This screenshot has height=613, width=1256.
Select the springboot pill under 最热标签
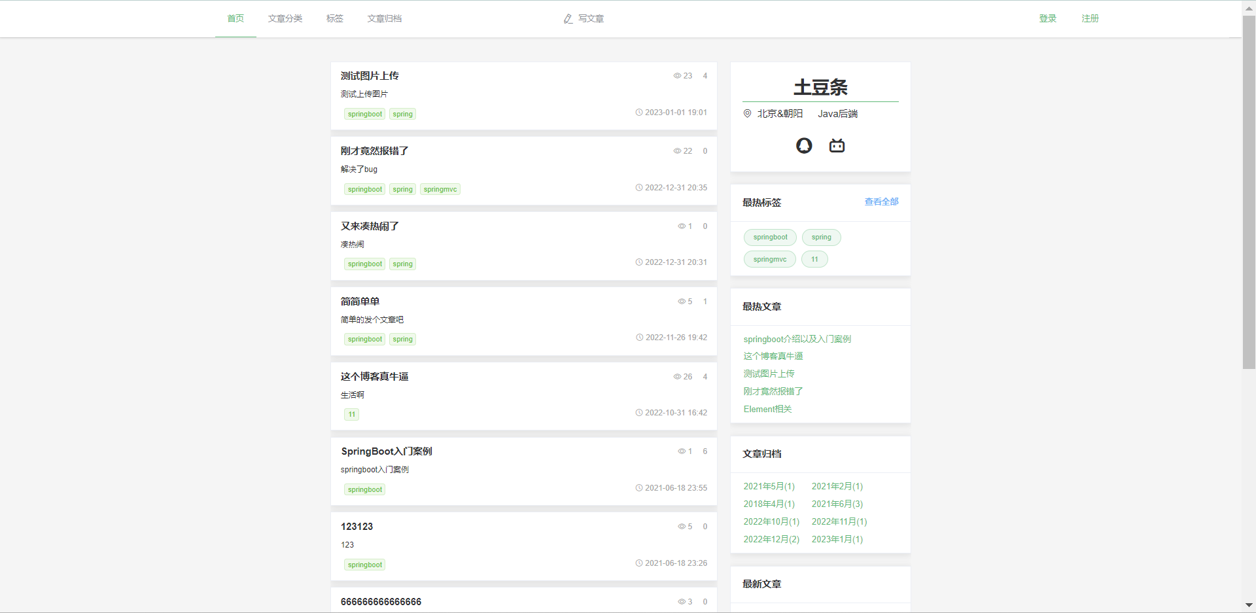(x=771, y=237)
